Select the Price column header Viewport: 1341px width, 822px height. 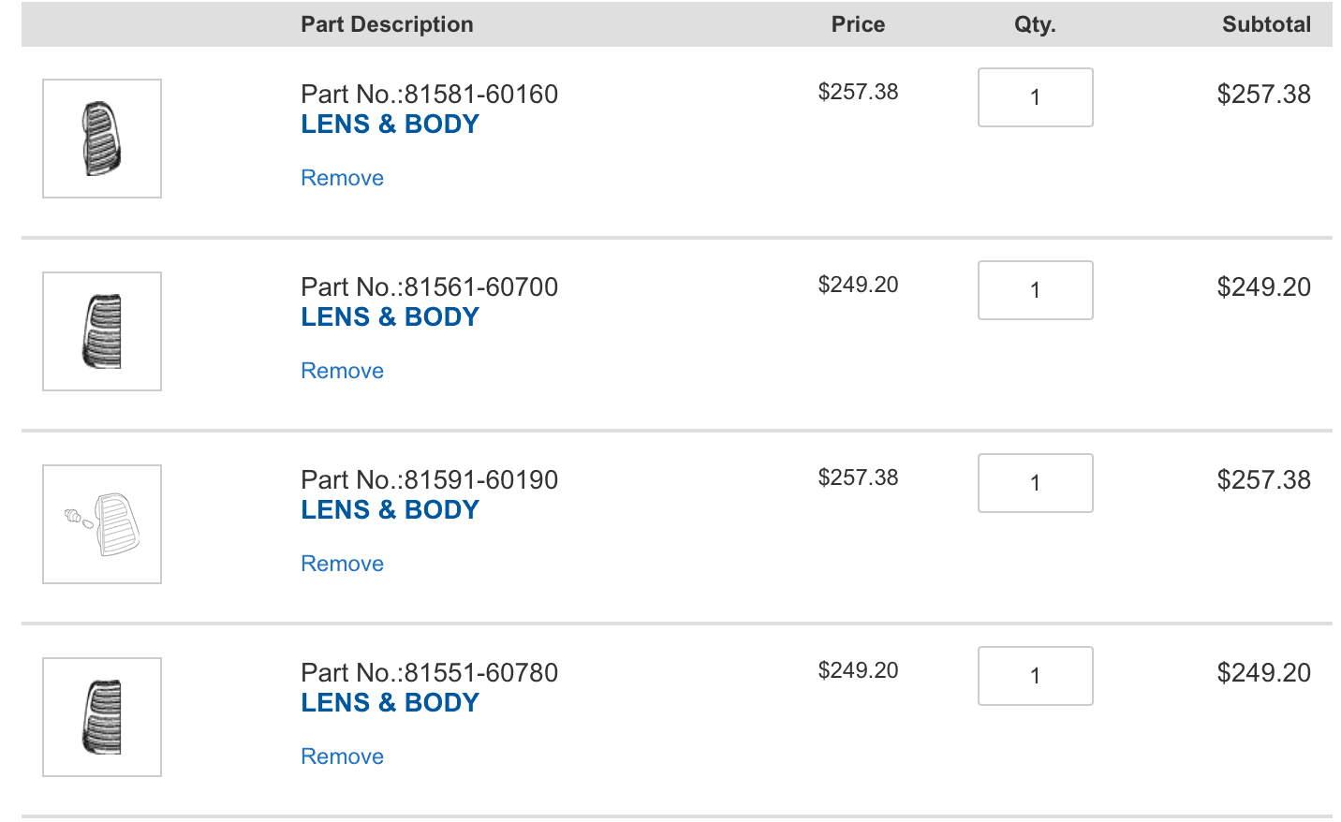858,24
